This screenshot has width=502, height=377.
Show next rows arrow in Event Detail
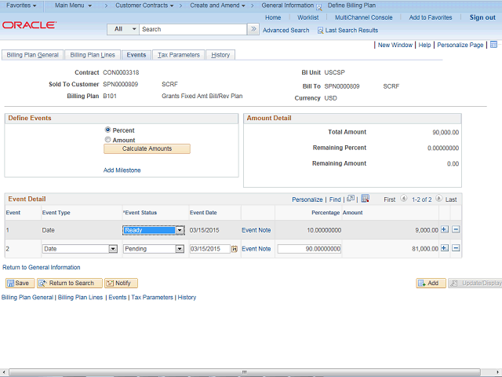coord(438,199)
